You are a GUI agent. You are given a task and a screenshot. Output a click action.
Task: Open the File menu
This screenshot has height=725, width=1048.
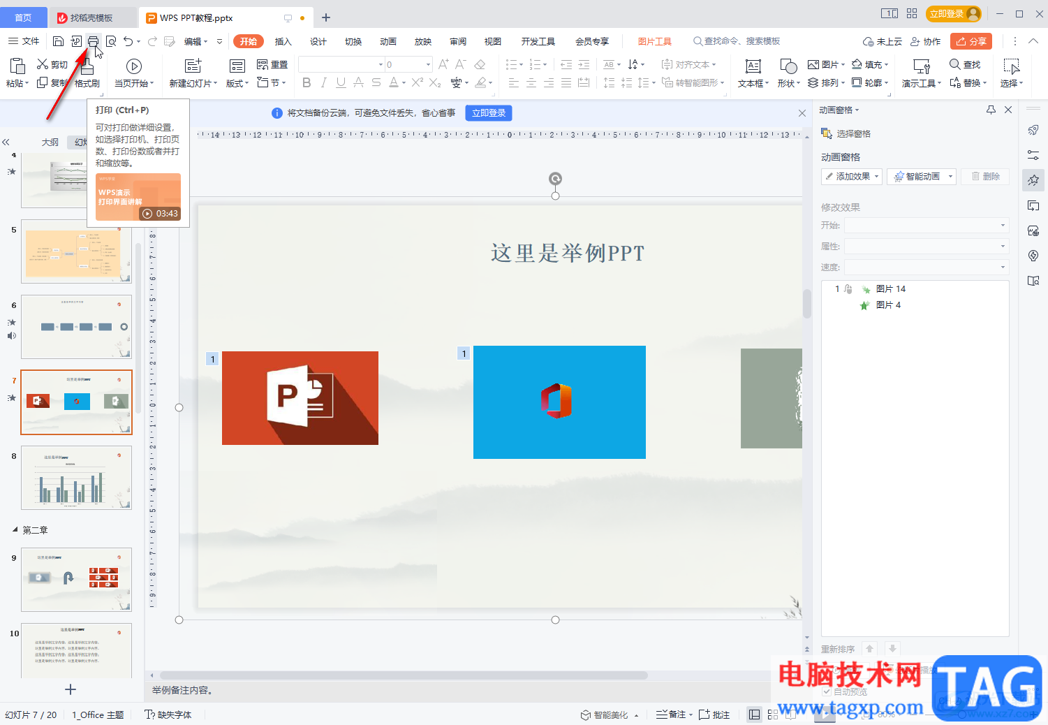coord(24,41)
